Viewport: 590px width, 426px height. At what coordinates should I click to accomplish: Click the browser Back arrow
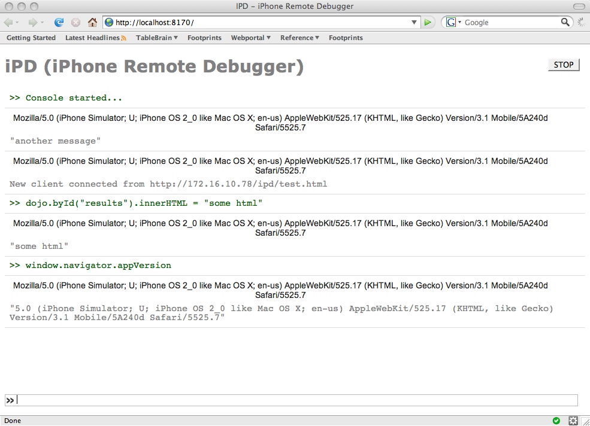[8, 23]
